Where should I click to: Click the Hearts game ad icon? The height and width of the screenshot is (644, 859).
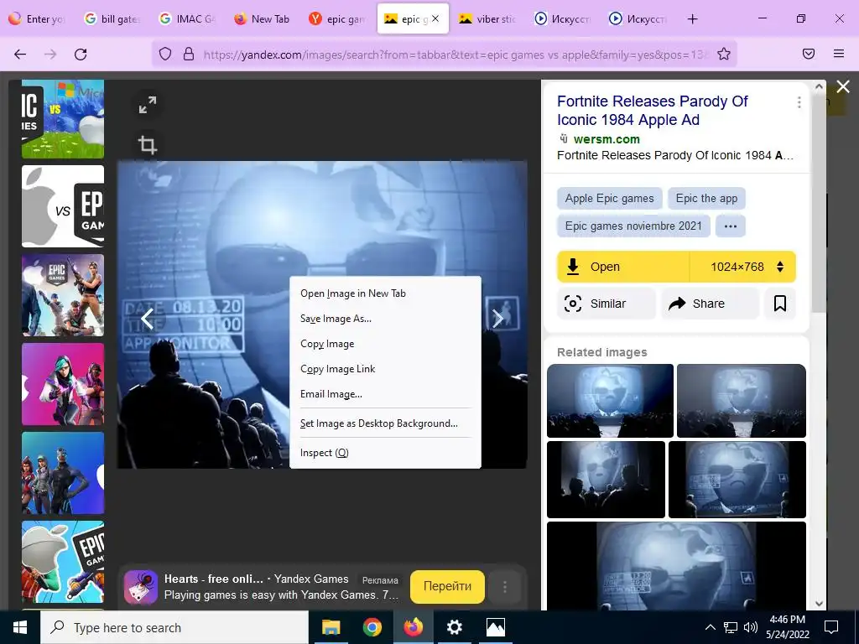(x=141, y=587)
